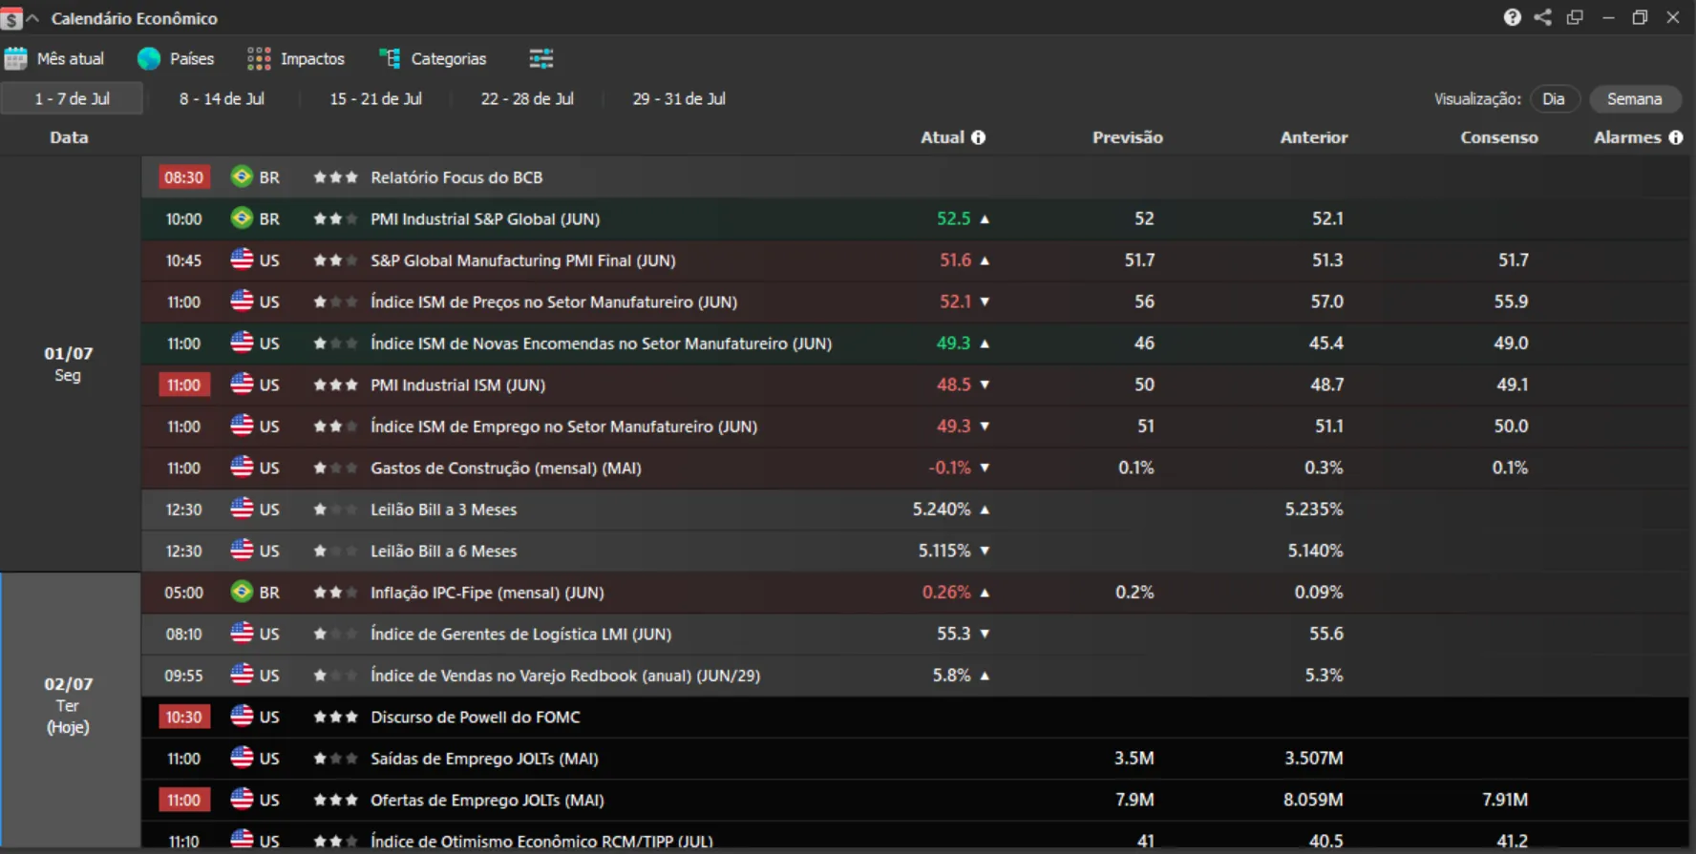This screenshot has height=854, width=1696.
Task: Open the Categorias filter
Action: point(433,59)
